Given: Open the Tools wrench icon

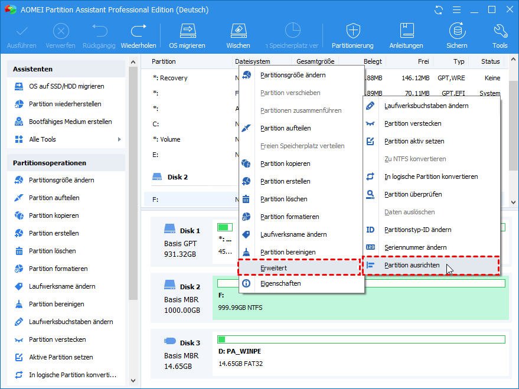Looking at the screenshot, I should tap(500, 31).
